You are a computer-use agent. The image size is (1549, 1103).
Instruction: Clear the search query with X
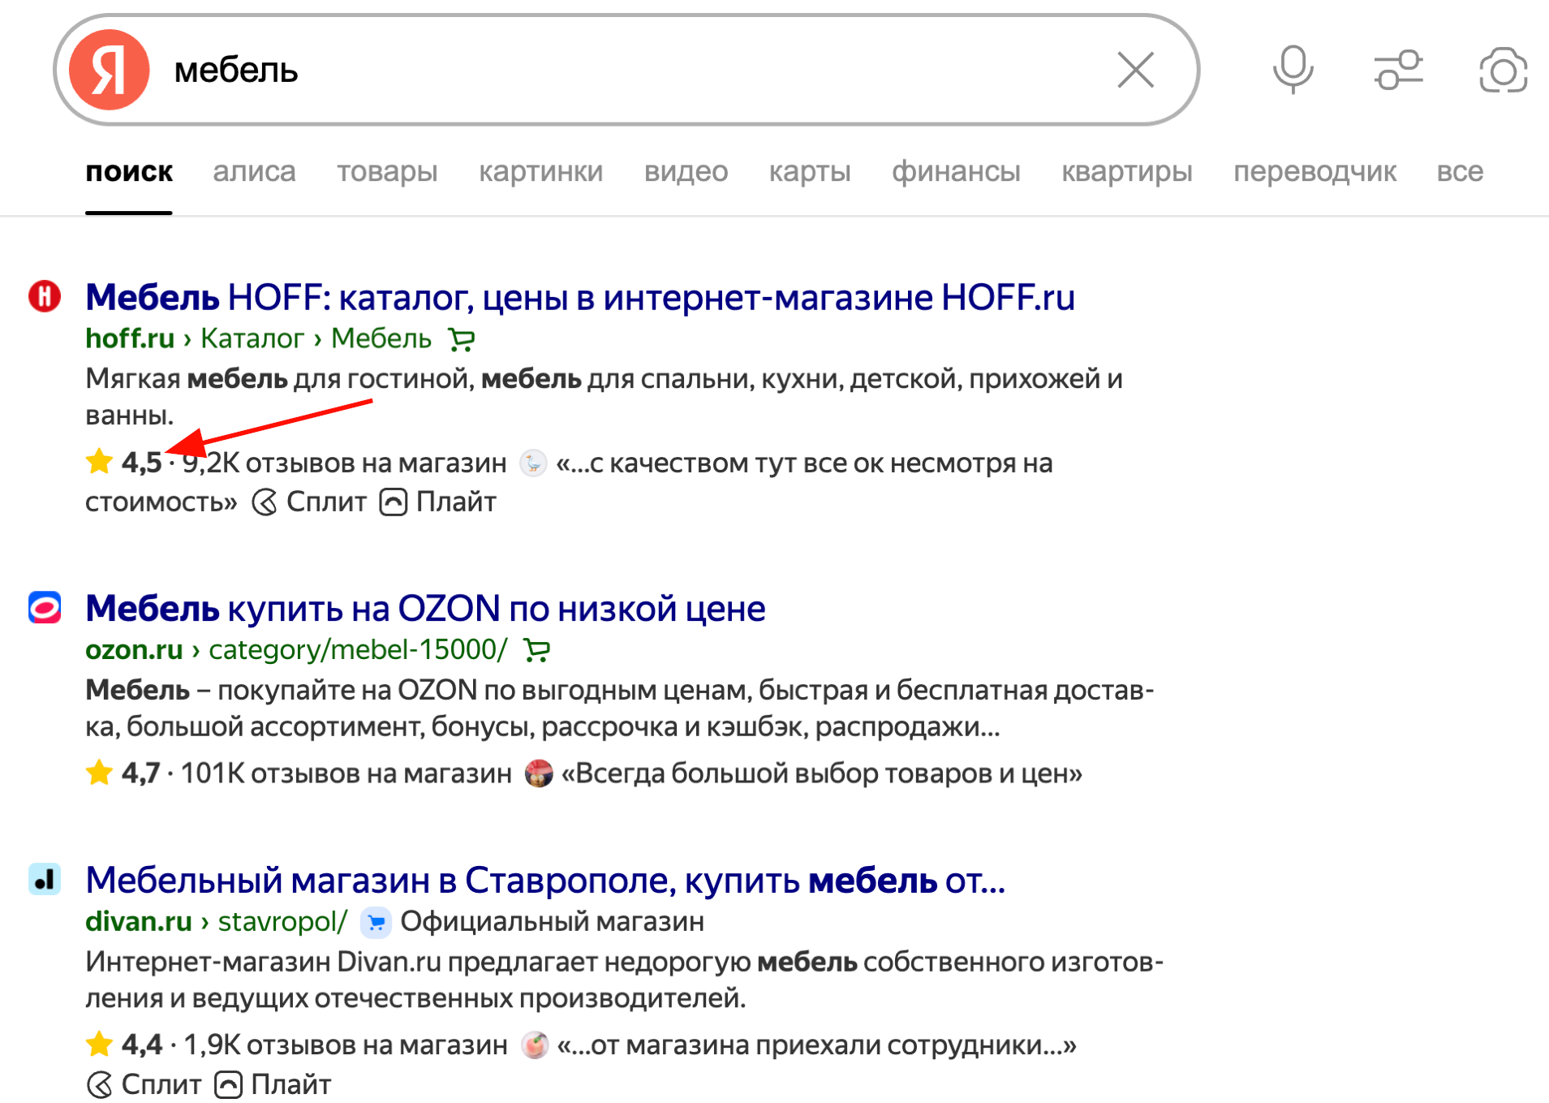(x=1135, y=70)
